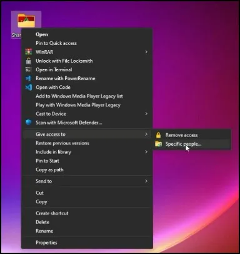Click the PowerRename icon
The width and height of the screenshot is (240, 254).
(29, 78)
